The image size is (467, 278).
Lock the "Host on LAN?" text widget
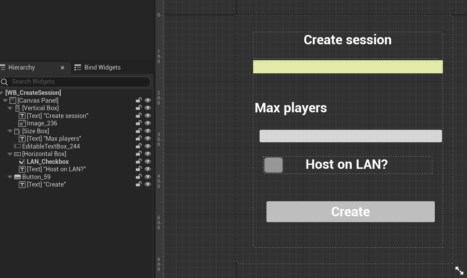(138, 169)
